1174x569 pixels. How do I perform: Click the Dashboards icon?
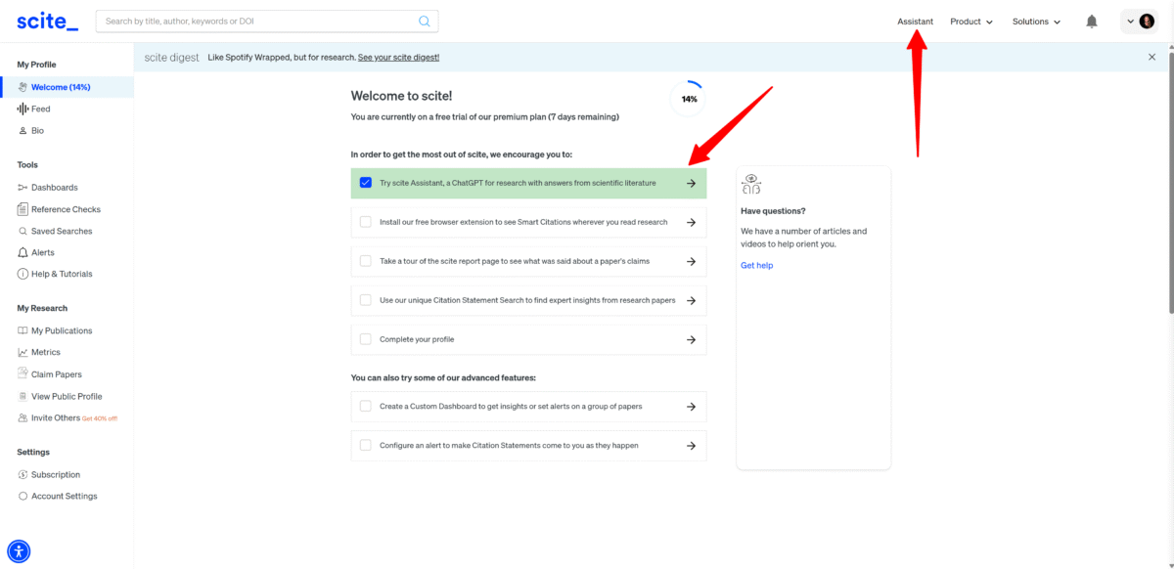pyautogui.click(x=23, y=187)
